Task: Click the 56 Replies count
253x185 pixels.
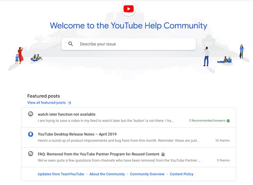Action: [x=222, y=140]
